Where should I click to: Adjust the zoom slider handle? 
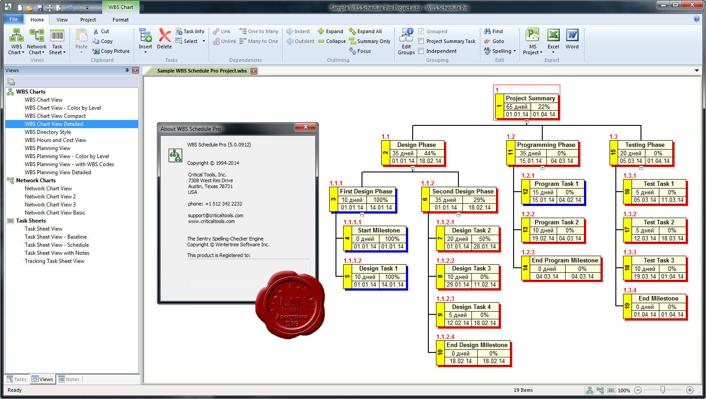[x=662, y=390]
